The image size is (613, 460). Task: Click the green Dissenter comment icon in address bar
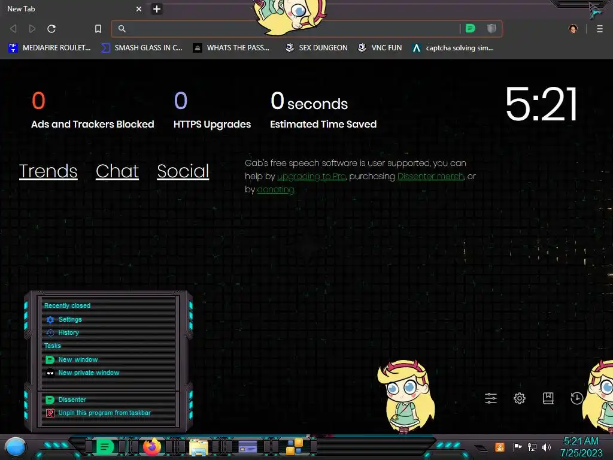pyautogui.click(x=471, y=28)
